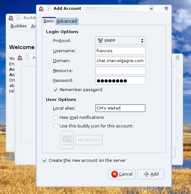191x194 pixels.
Task: Focus the Domain field with chat.marcelgagne.com
Action: point(120,61)
